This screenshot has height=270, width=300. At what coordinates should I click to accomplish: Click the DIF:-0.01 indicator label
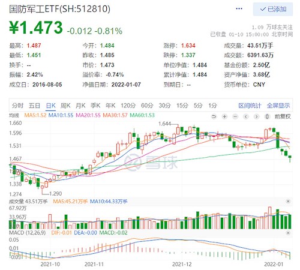(x=61, y=233)
